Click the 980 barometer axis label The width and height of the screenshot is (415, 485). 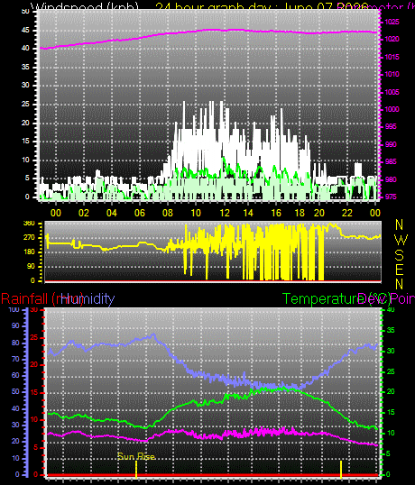click(x=391, y=179)
